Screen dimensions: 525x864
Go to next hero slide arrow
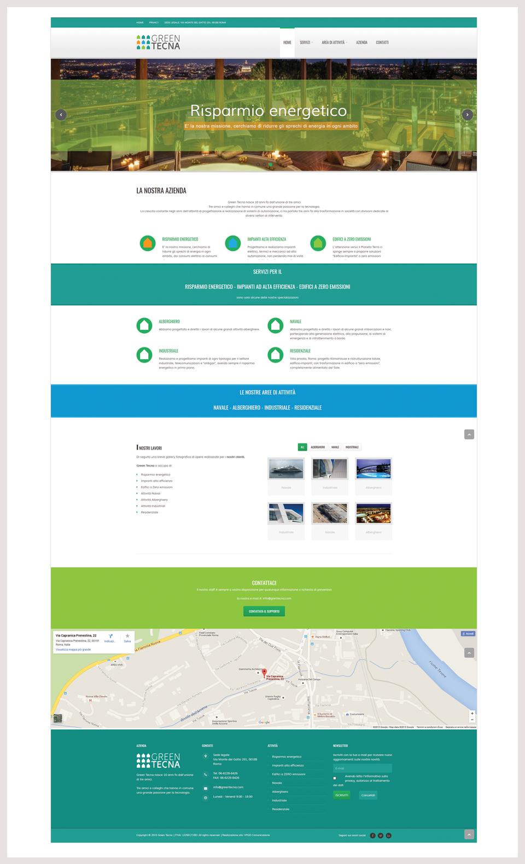[x=467, y=115]
